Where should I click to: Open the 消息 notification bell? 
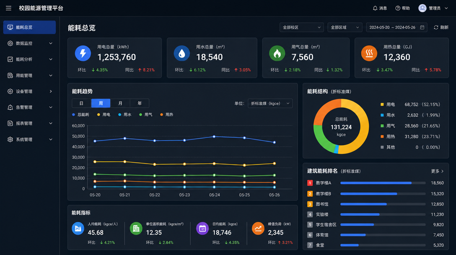point(375,8)
